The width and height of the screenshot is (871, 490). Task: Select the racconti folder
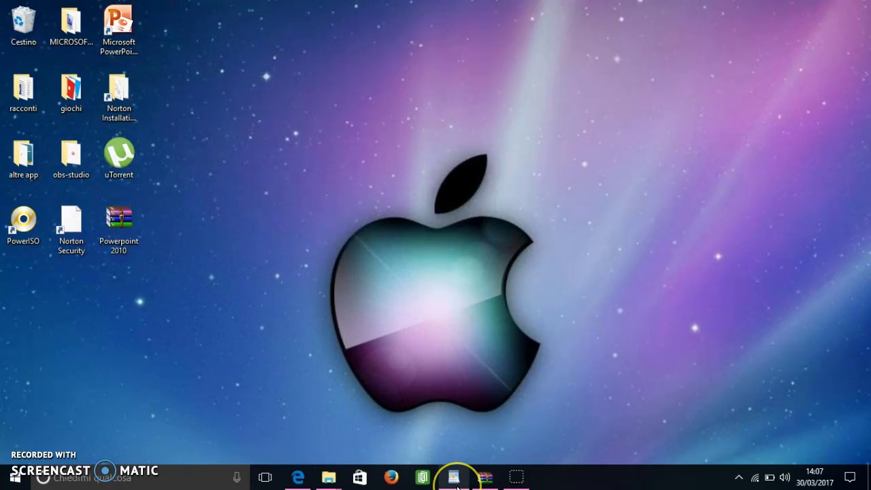click(x=23, y=93)
